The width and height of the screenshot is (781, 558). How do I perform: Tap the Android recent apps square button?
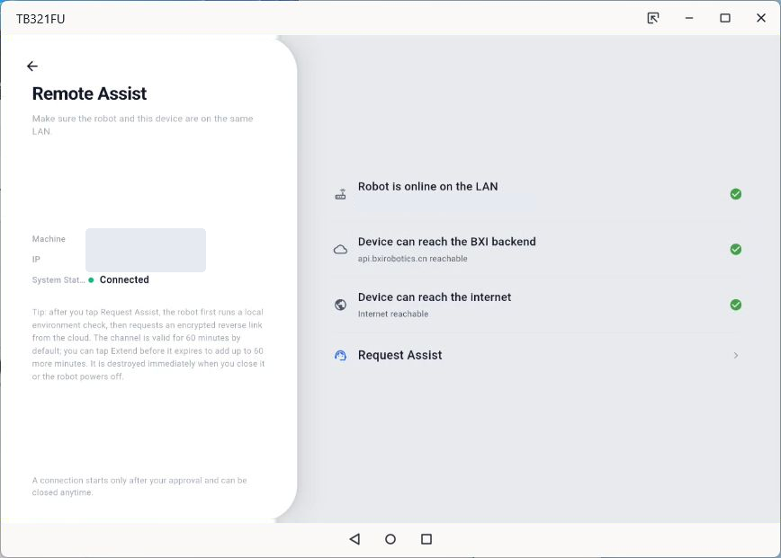(x=426, y=539)
